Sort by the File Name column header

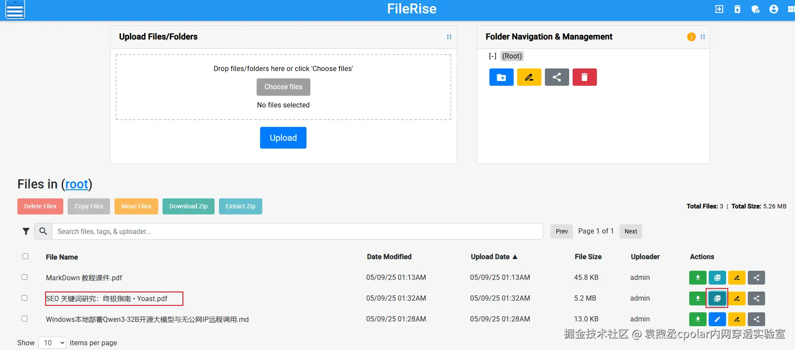62,257
